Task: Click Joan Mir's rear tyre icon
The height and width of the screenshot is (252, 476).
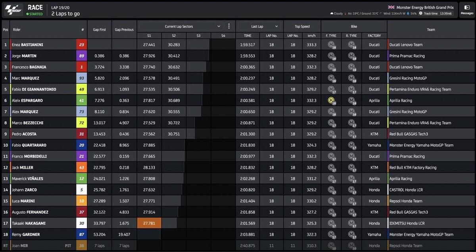Action: (x=351, y=246)
